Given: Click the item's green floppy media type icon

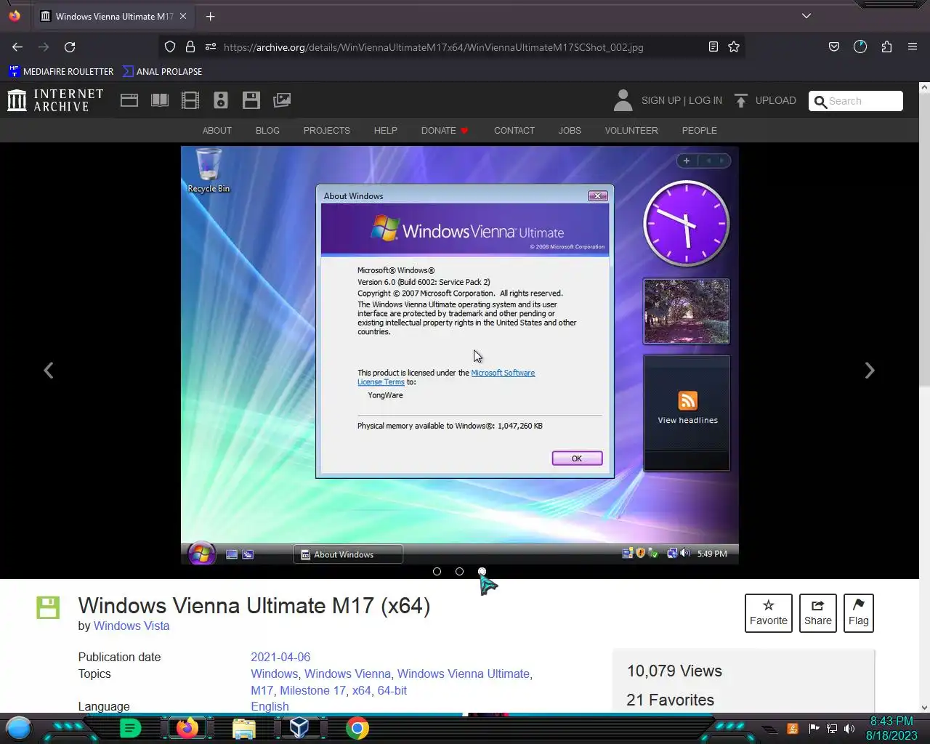Looking at the screenshot, I should 48,608.
